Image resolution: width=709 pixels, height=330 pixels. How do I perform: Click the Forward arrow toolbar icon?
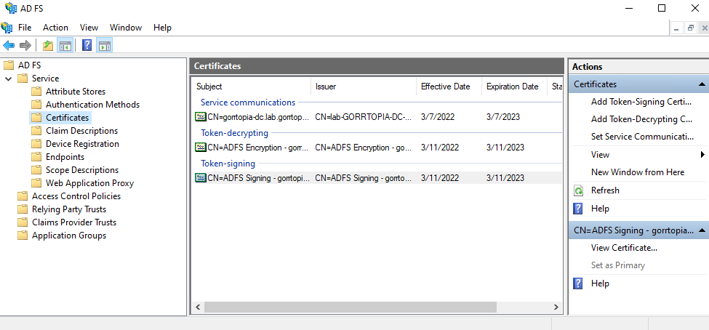click(x=25, y=45)
